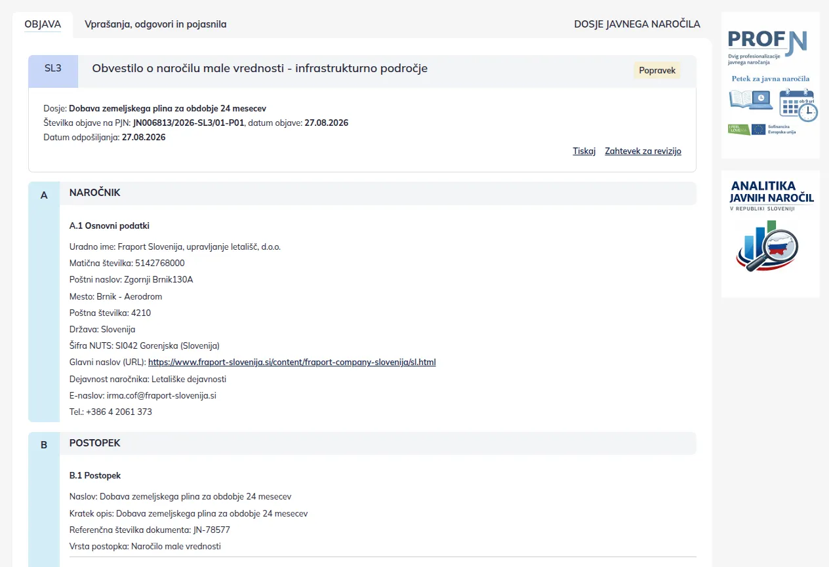Select the Šifra NUTS SI042 Gorenjska line
The height and width of the screenshot is (567, 829).
click(x=144, y=345)
